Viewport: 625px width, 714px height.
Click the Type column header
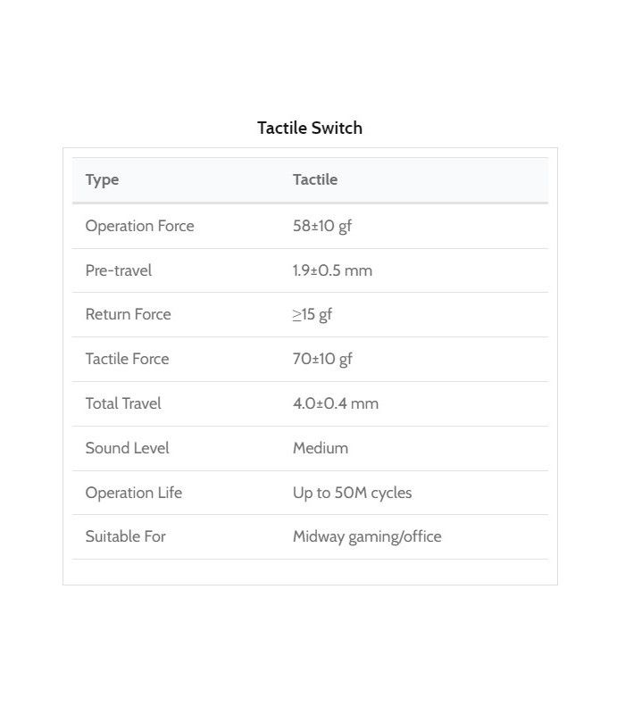(102, 179)
